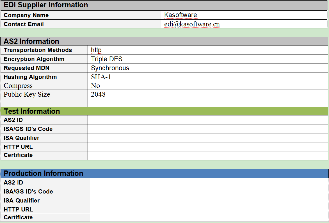Click the HTTP URL field in Test Information
This screenshot has height=223, width=329.
[x=207, y=147]
